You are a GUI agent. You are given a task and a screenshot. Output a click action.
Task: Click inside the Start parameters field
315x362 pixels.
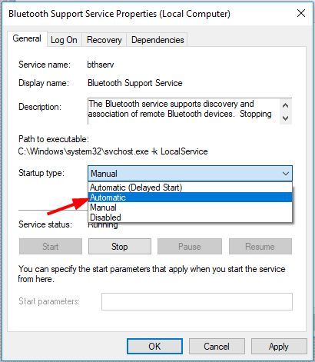coord(197,301)
